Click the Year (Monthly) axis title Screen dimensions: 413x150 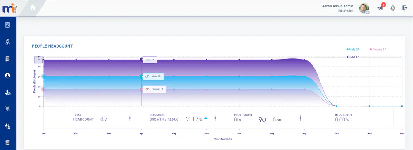click(223, 139)
